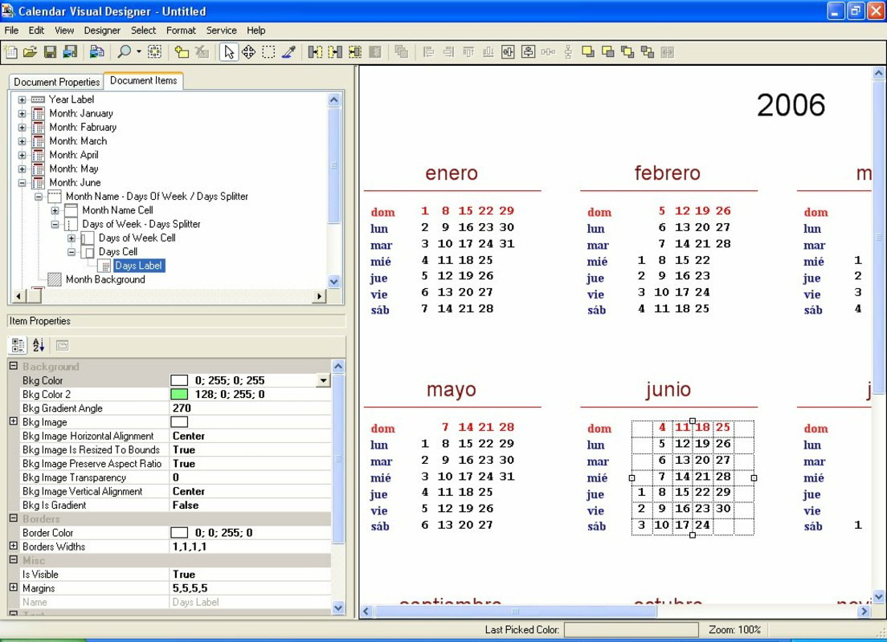Click the calendar canvas horizontal scroll-right arrow
The width and height of the screenshot is (887, 642).
pyautogui.click(x=864, y=611)
